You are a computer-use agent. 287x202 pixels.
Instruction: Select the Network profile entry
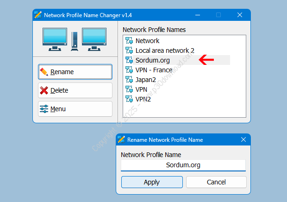point(147,41)
